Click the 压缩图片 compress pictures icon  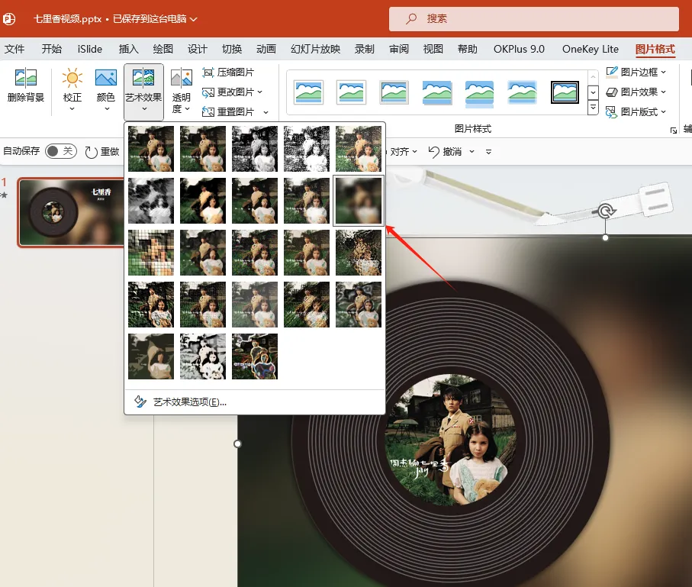(x=208, y=72)
